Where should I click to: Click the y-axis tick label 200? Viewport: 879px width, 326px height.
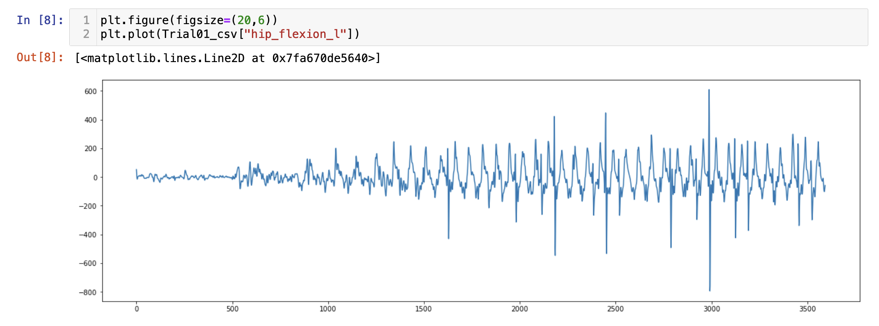tap(91, 149)
